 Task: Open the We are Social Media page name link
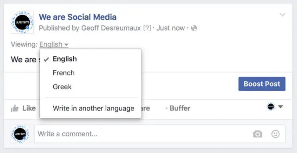click(77, 17)
